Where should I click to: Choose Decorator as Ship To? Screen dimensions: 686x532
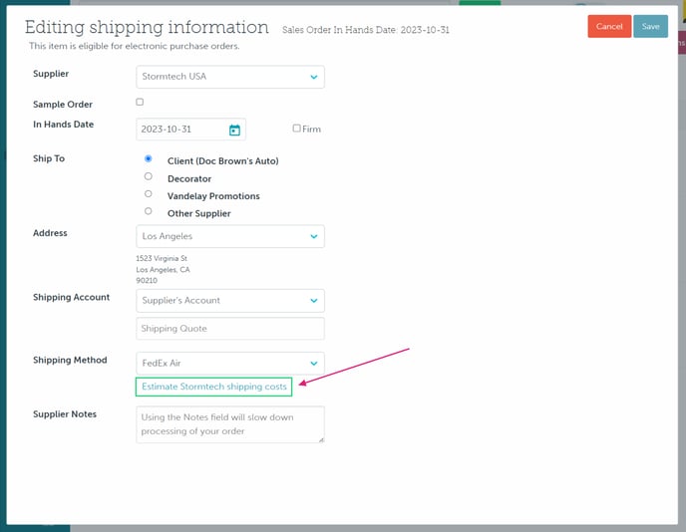(x=149, y=176)
